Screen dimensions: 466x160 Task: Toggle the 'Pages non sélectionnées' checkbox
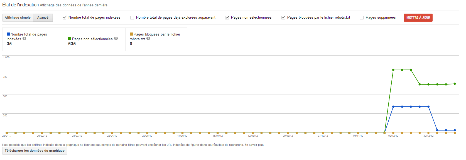[227, 17]
